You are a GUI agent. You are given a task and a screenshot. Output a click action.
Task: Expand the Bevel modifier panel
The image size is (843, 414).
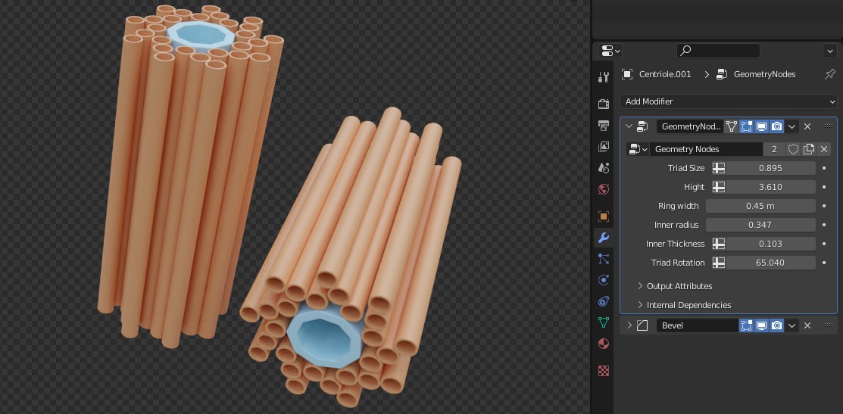click(x=629, y=325)
